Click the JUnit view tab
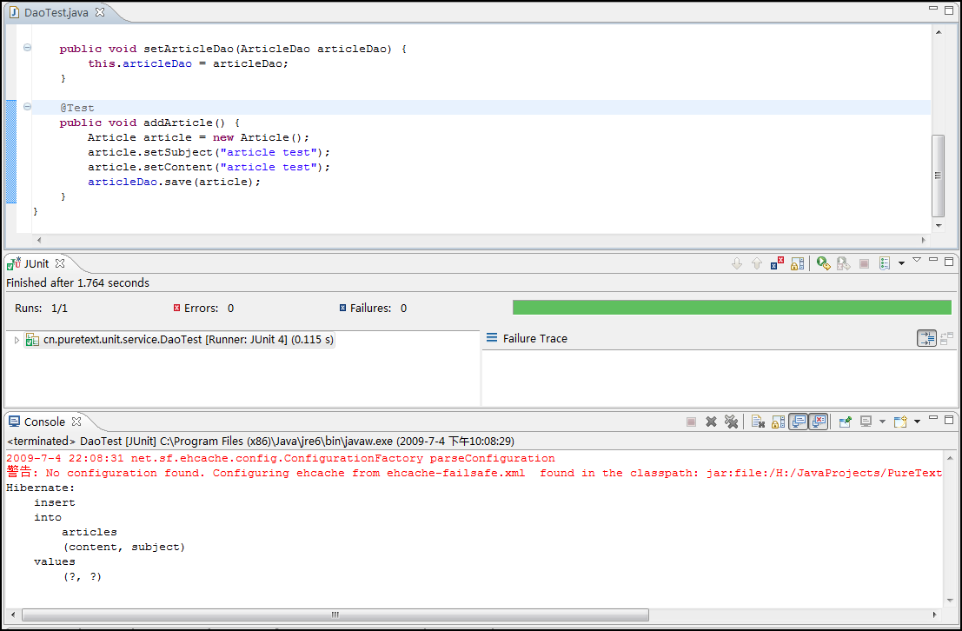The image size is (962, 631). point(36,263)
